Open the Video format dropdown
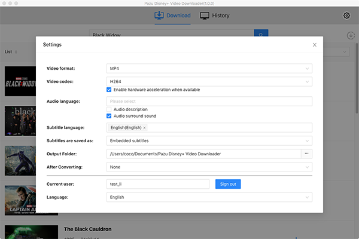 click(x=209, y=68)
